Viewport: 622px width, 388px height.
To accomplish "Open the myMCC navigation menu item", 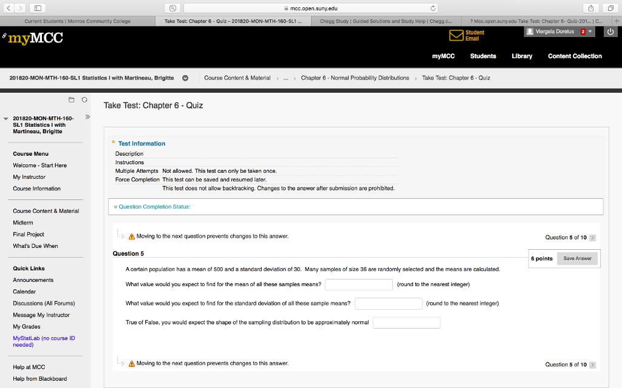I will click(x=443, y=56).
